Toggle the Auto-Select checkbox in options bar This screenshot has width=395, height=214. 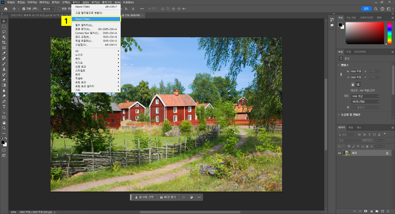[x=23, y=9]
